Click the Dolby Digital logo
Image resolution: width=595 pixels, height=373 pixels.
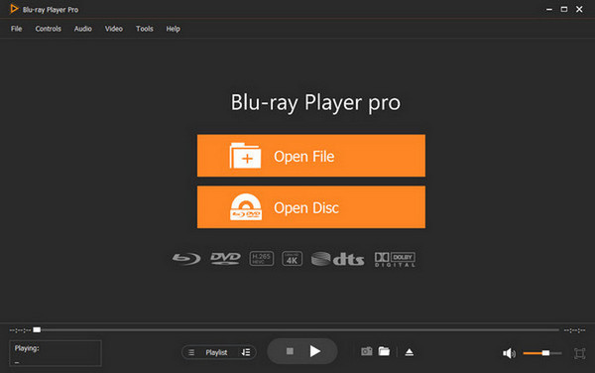[395, 259]
